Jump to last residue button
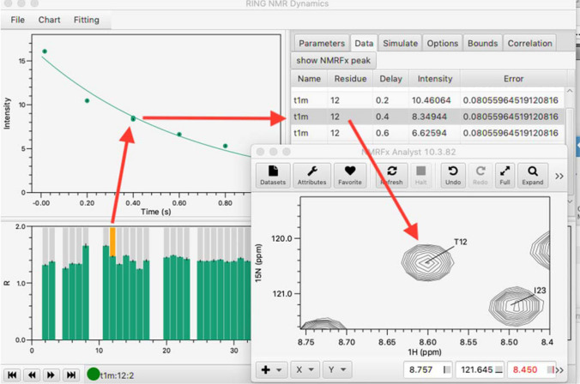 [71, 375]
